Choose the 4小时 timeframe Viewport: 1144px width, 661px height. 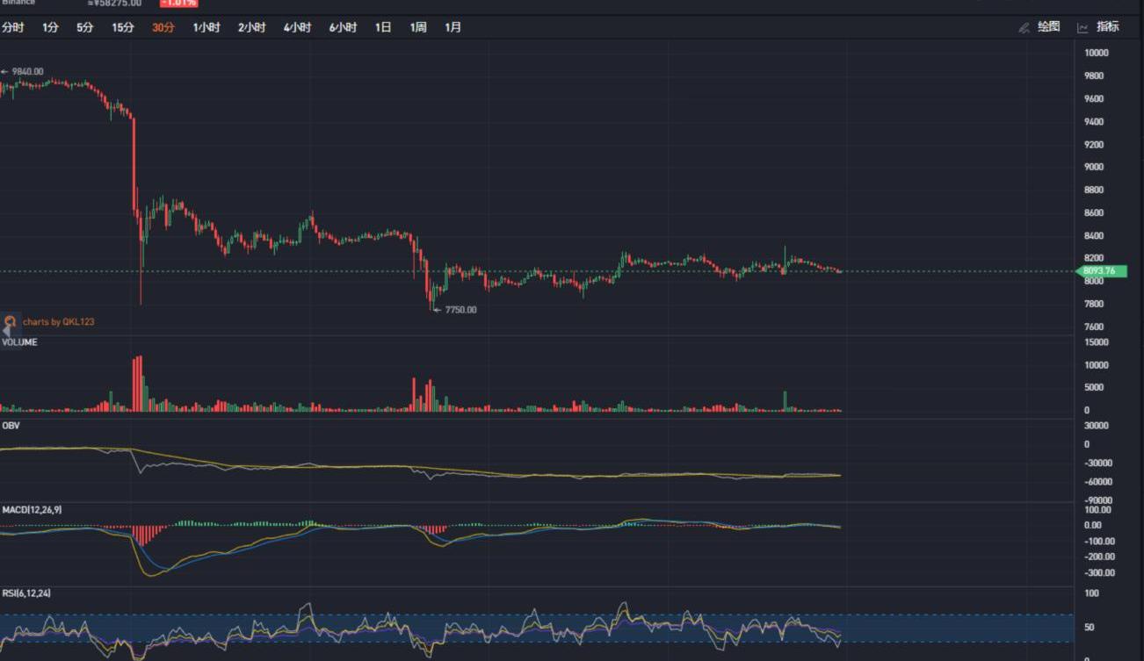coord(297,27)
